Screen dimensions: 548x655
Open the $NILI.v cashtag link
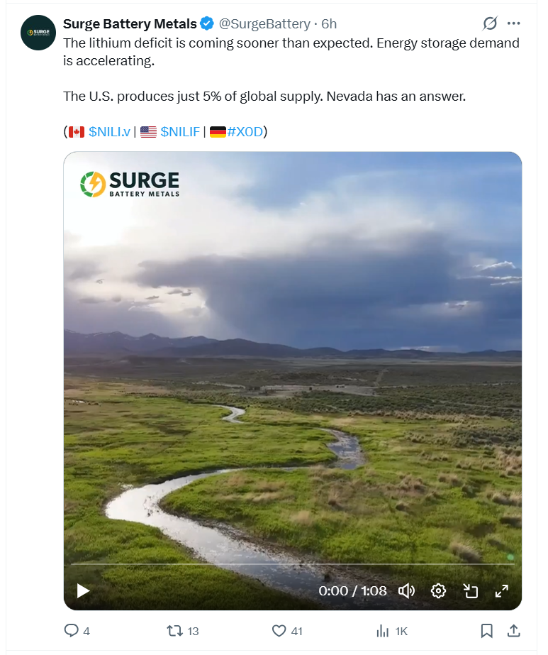tap(109, 131)
